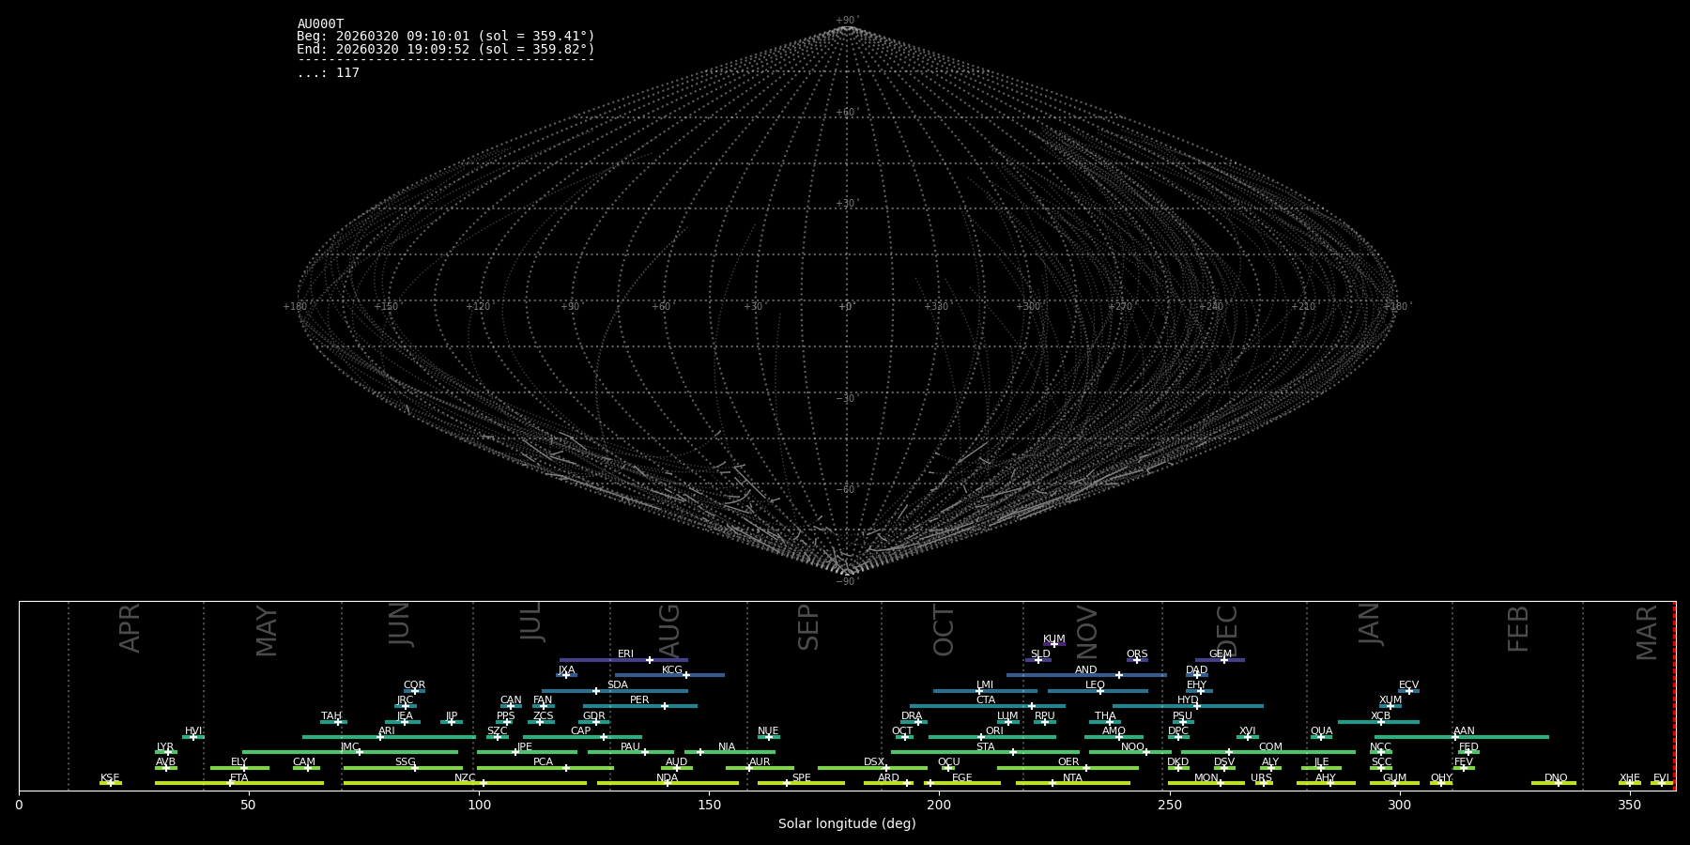The image size is (1690, 845).
Task: Click the XCB shower label
Action: 1380,716
